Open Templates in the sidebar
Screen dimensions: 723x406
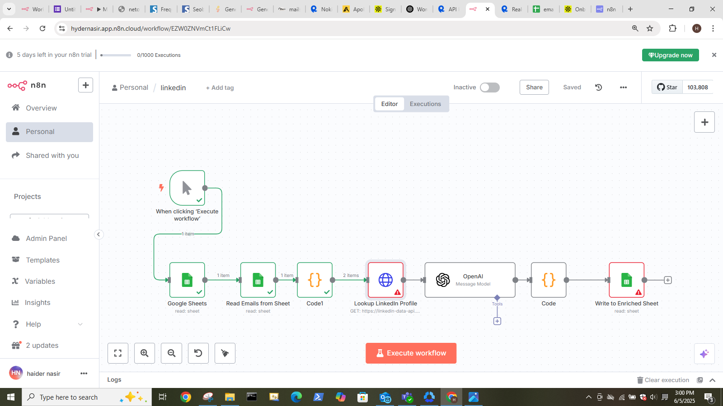(x=49, y=260)
